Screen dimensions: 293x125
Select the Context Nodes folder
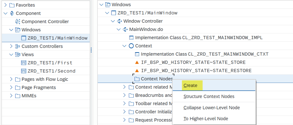click(157, 79)
